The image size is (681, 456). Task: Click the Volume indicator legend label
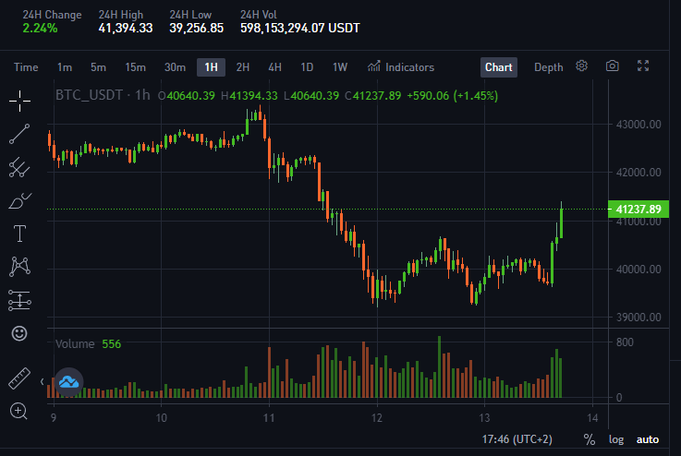coord(75,344)
